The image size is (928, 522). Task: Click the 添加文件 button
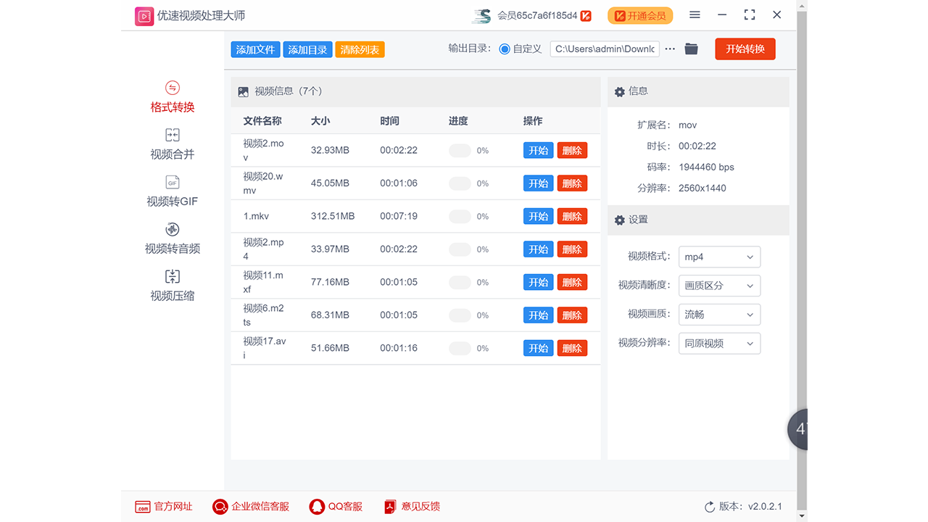pos(255,50)
